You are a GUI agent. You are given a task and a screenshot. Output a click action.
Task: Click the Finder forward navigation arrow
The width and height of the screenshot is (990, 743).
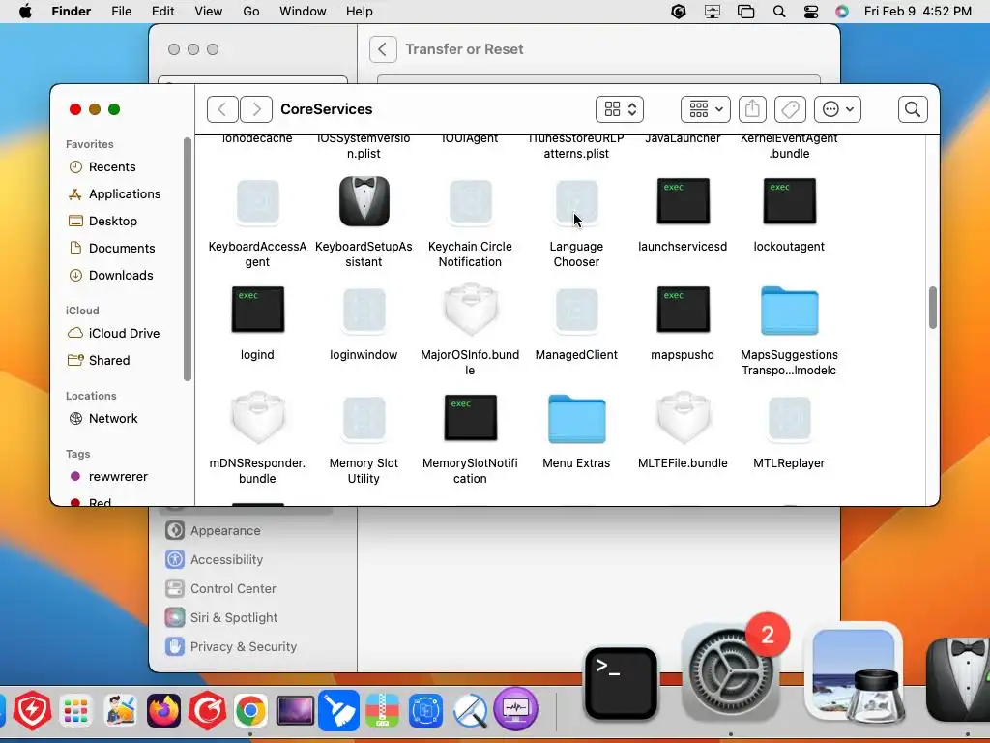(x=256, y=109)
